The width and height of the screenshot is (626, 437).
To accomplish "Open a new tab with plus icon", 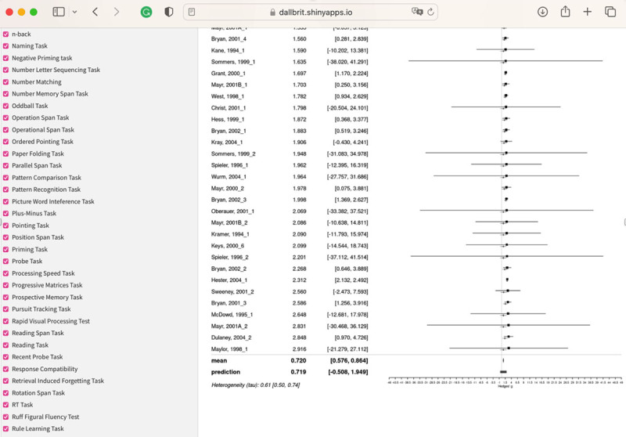I will [x=588, y=12].
